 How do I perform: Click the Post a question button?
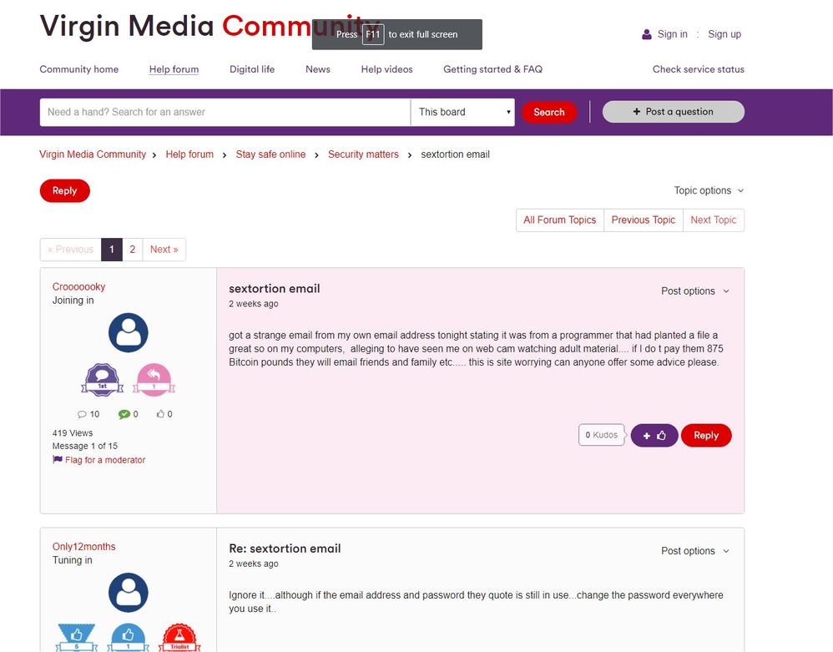(x=673, y=112)
